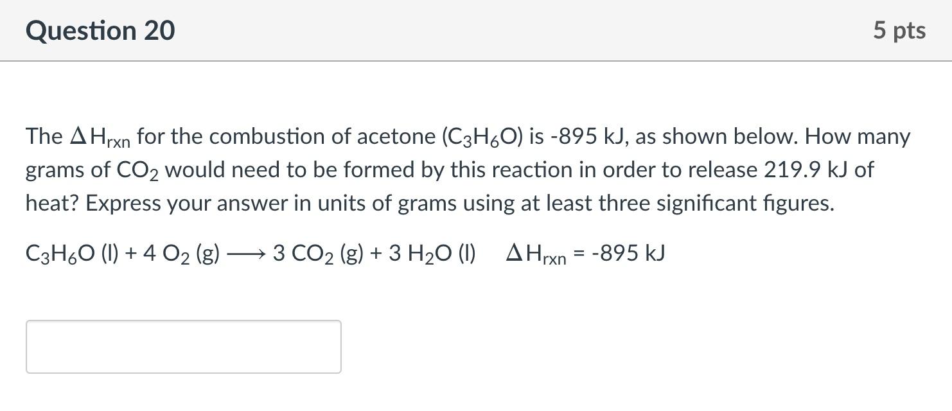Click the horizontal divider under the header

tap(476, 61)
